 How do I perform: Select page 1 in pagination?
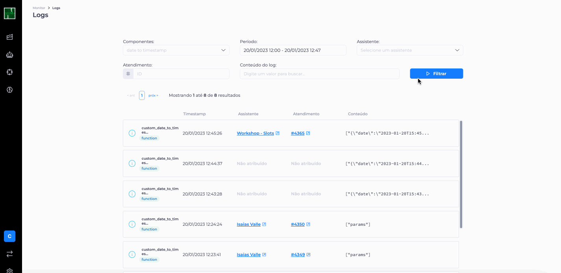coord(142,95)
